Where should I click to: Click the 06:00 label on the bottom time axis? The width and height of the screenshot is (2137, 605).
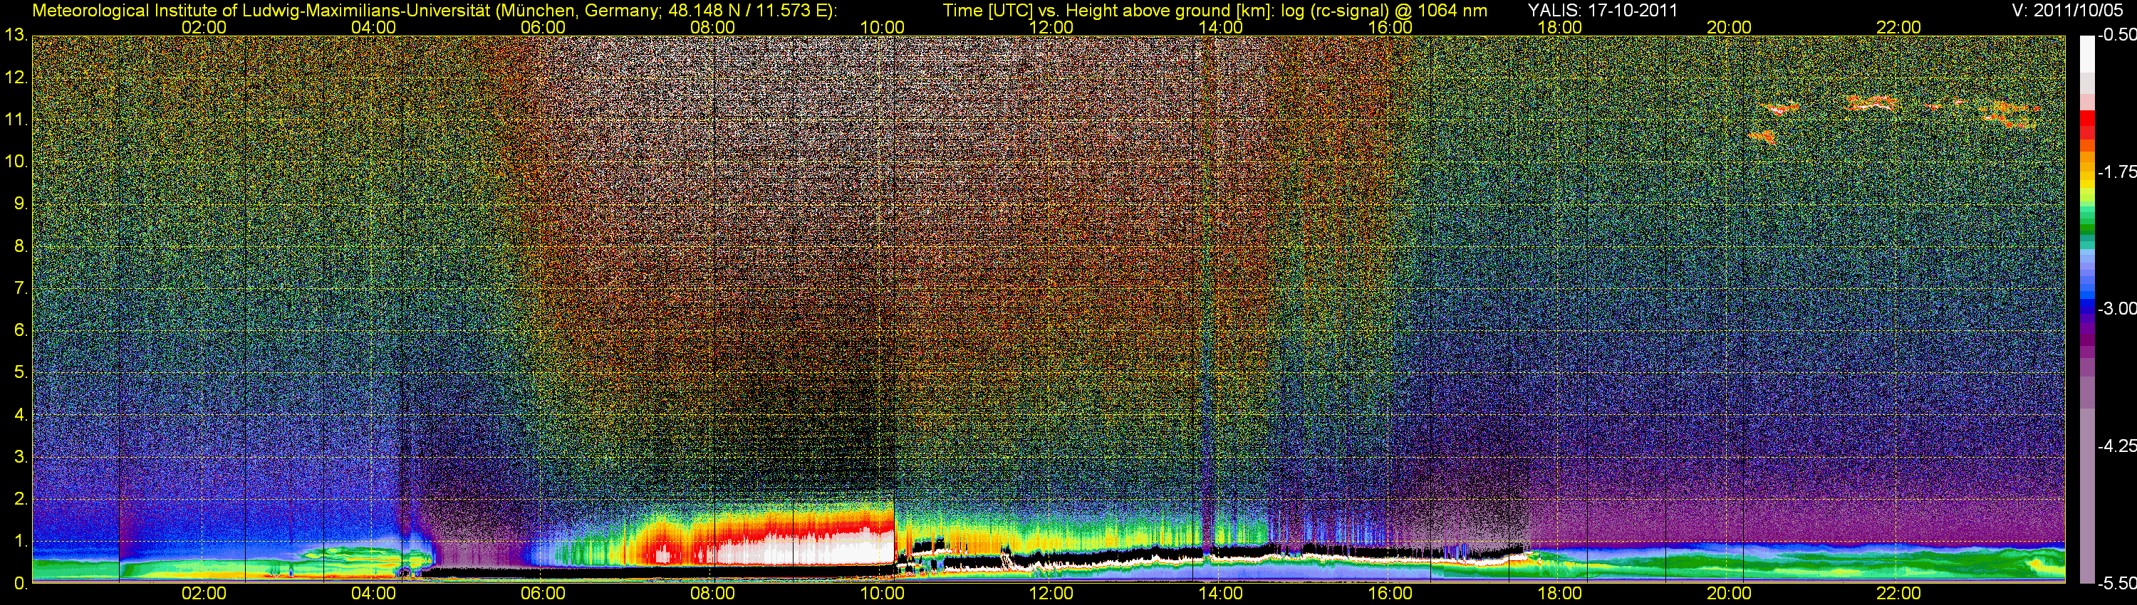544,594
